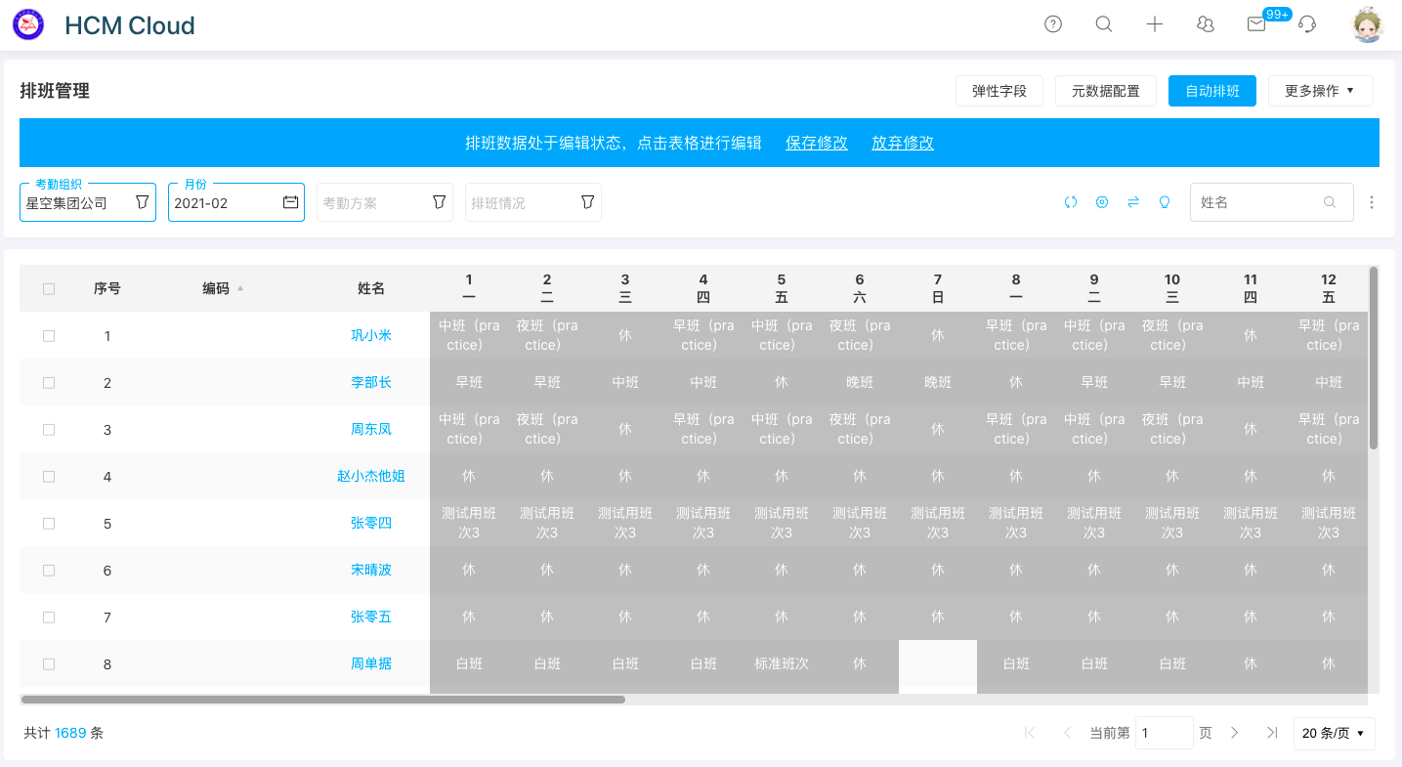Screen dimensions: 1402x767
Task: Open the 排班情况 filter field
Action: pos(533,202)
